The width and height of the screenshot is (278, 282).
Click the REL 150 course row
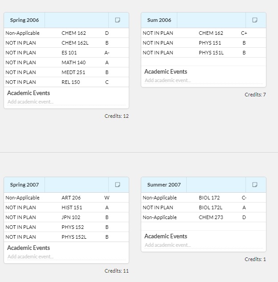[x=71, y=82]
